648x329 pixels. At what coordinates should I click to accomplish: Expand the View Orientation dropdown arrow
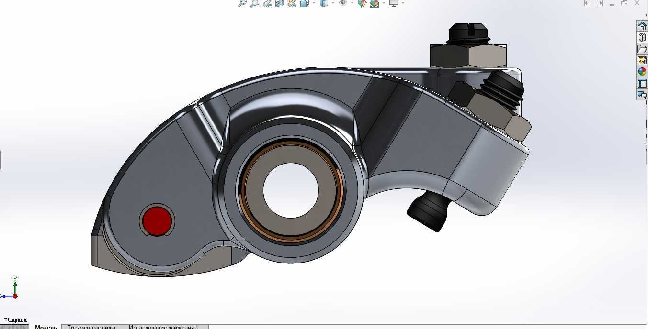(x=314, y=3)
